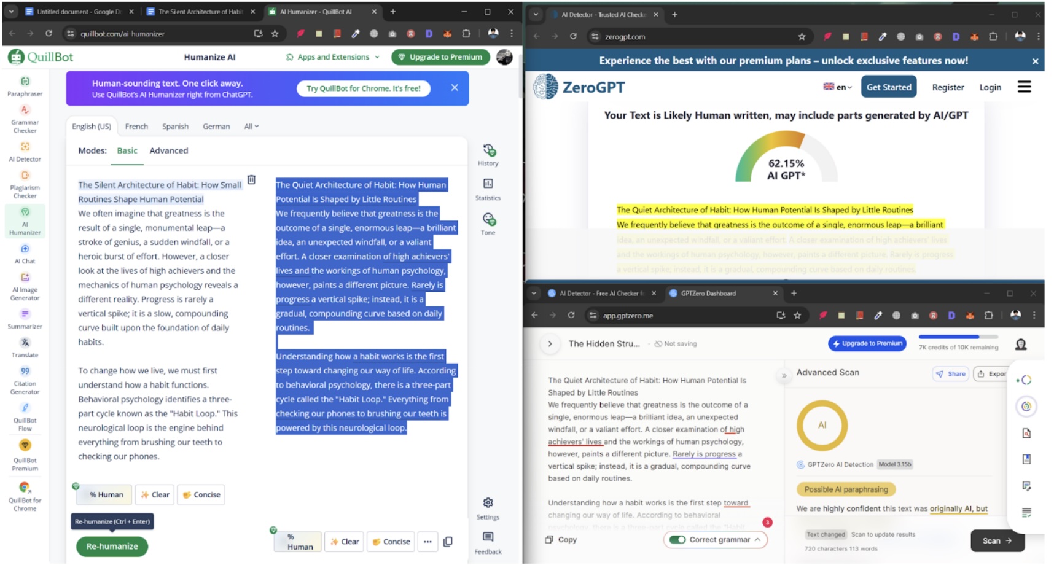The height and width of the screenshot is (565, 1054).
Task: Open Grammar Checker in QuillBot sidebar
Action: tap(25, 119)
